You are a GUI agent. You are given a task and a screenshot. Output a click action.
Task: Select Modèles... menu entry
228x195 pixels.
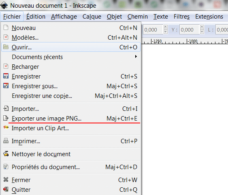[x=71, y=38]
